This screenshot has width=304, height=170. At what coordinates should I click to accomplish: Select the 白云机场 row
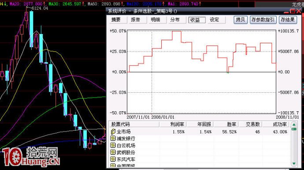(x=200, y=146)
